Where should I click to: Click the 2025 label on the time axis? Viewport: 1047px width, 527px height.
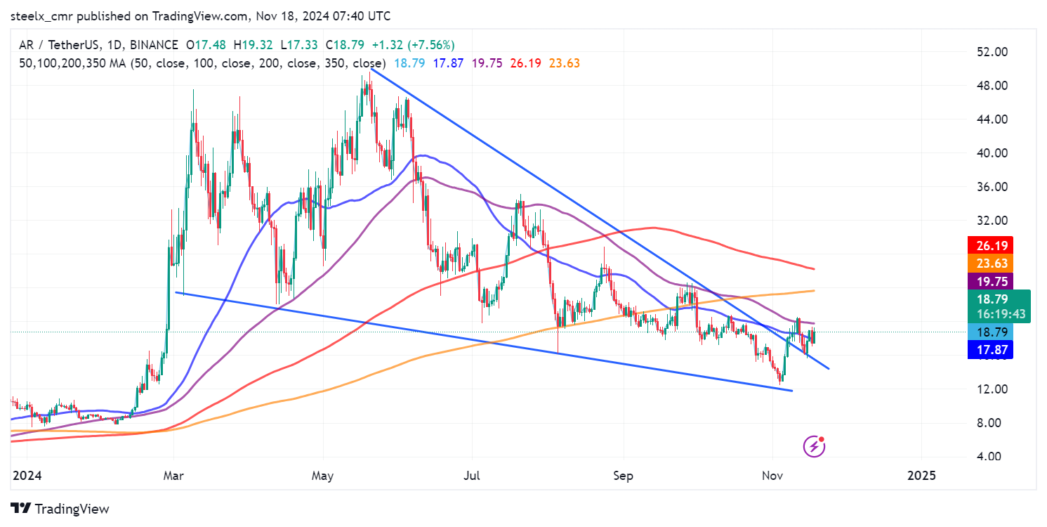922,476
